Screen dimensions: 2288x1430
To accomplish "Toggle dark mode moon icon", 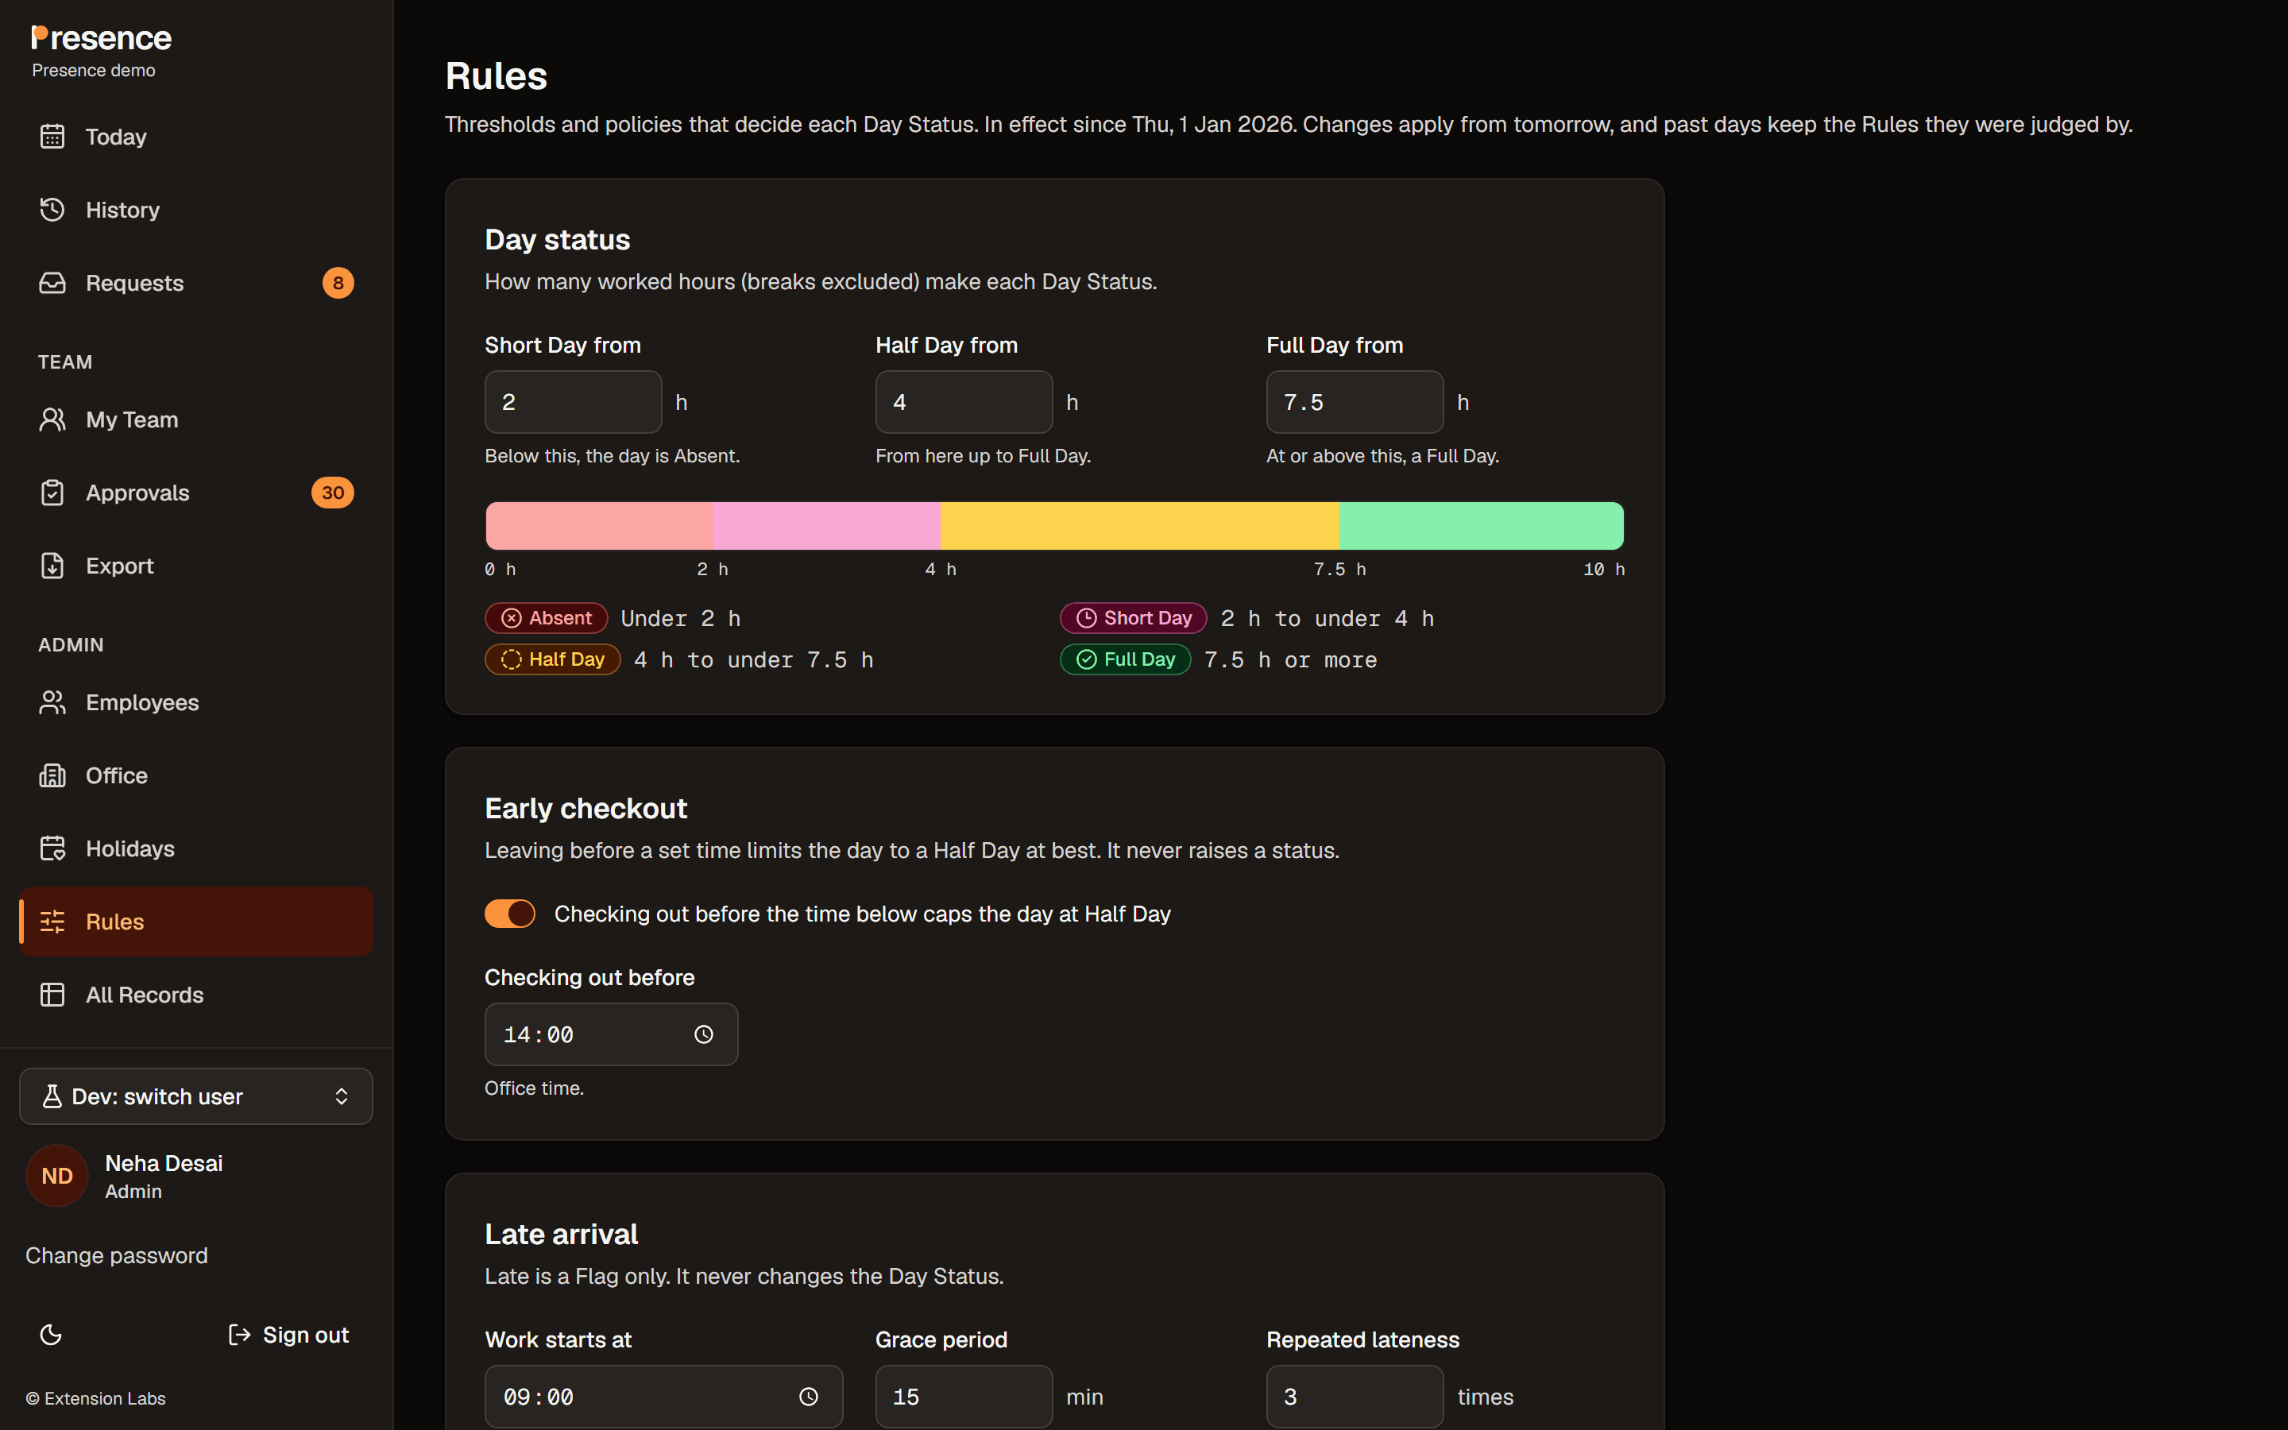I will [51, 1335].
